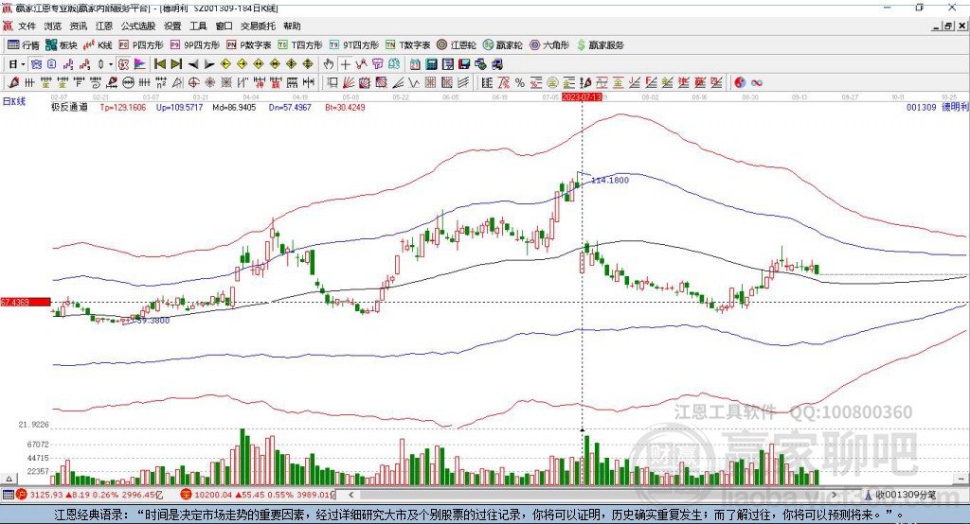
Task: Click the Shenzhen index 10200.04 status entry
Action: [258, 495]
